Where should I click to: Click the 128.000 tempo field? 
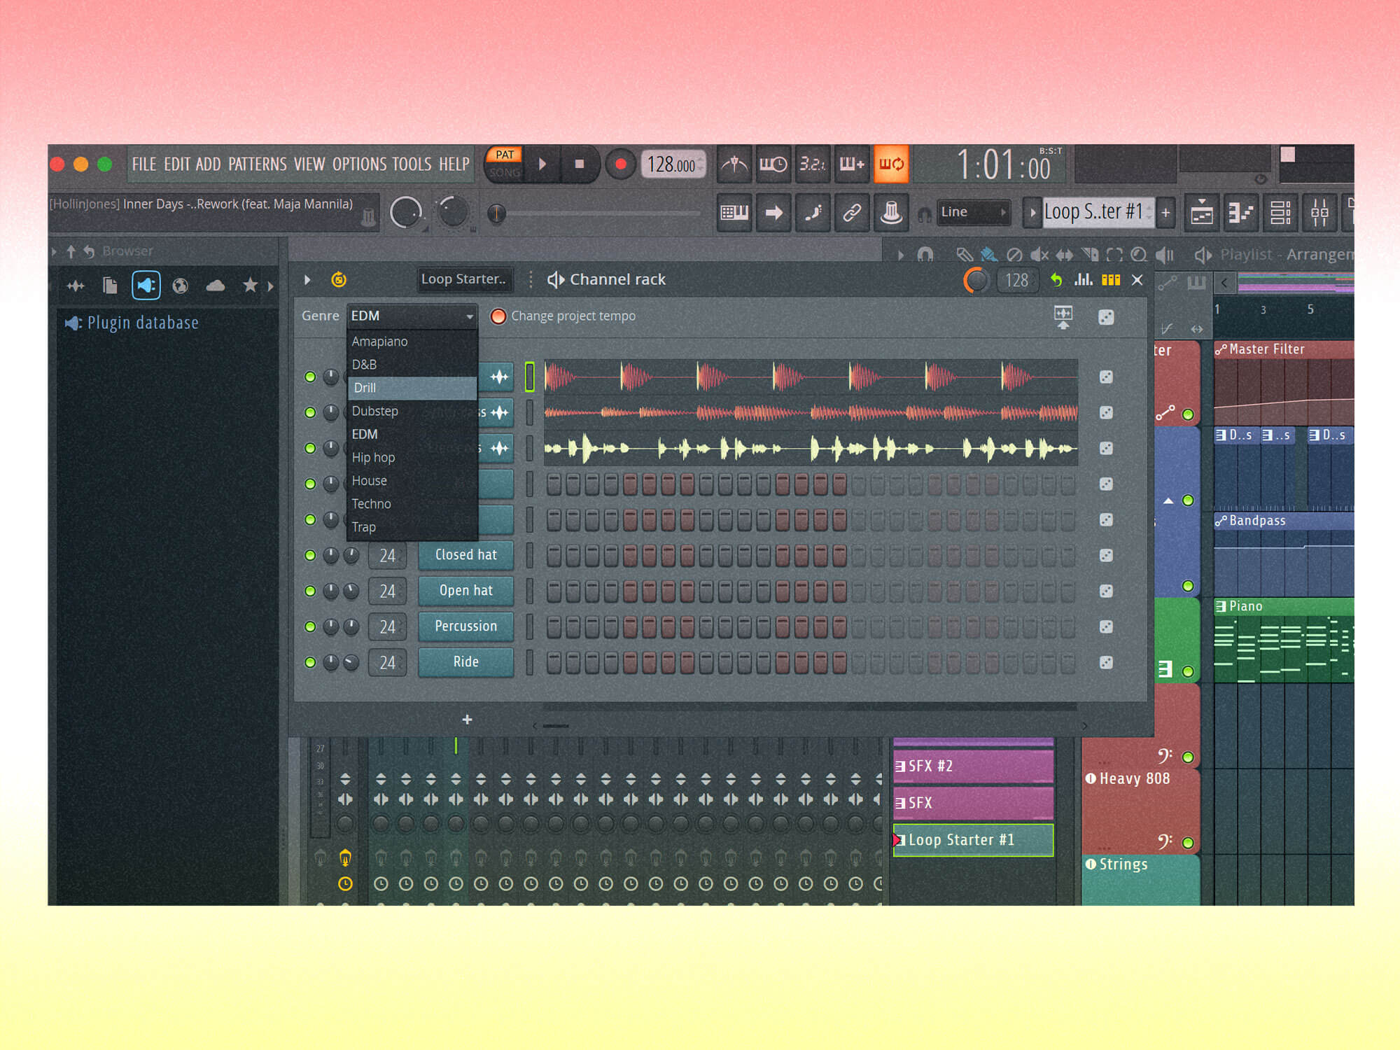(x=671, y=165)
